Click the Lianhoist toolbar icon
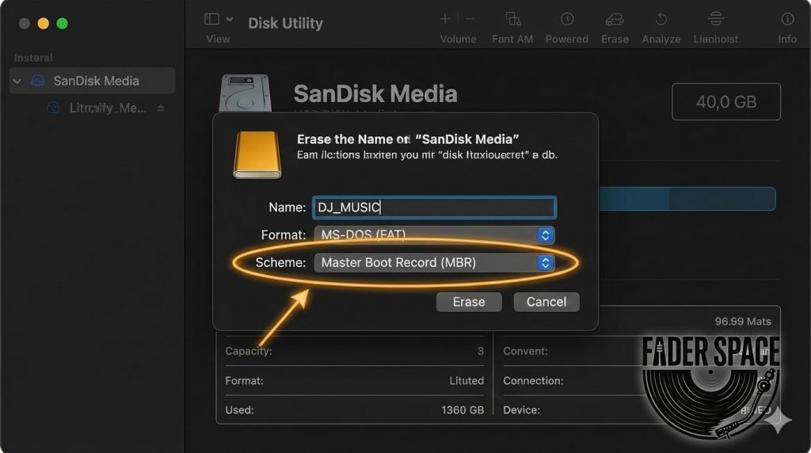 tap(715, 20)
